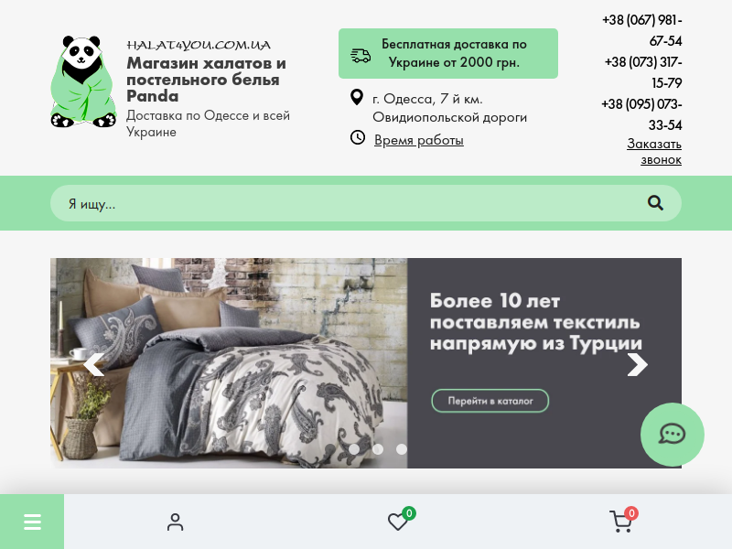Click Заказать звонок link
This screenshot has height=549, width=732.
[654, 151]
